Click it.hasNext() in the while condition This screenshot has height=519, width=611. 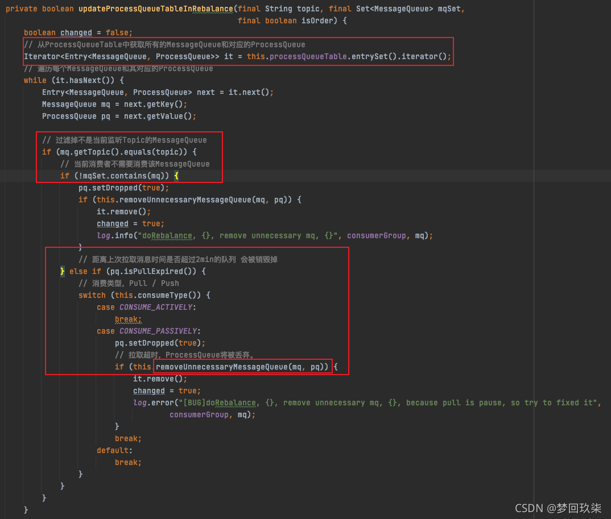[x=83, y=80]
